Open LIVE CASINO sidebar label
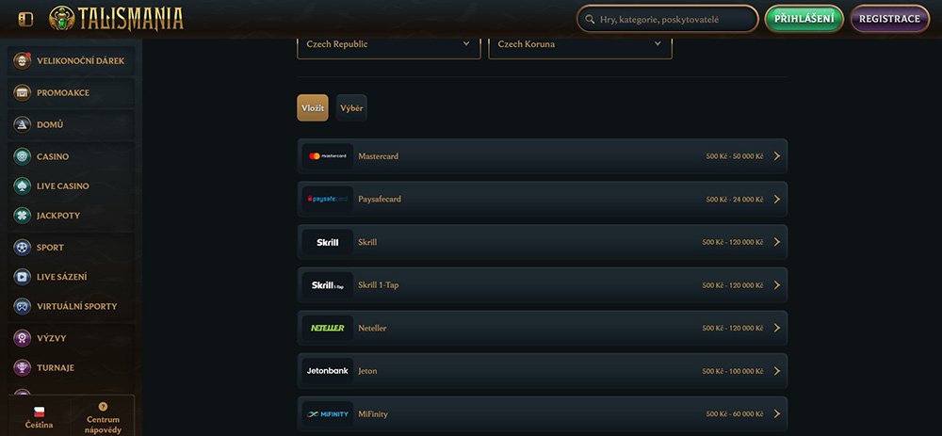Image resolution: width=942 pixels, height=436 pixels. (x=63, y=186)
